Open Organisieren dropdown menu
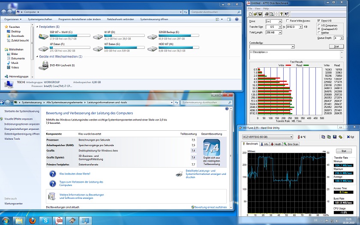 [x=13, y=19]
